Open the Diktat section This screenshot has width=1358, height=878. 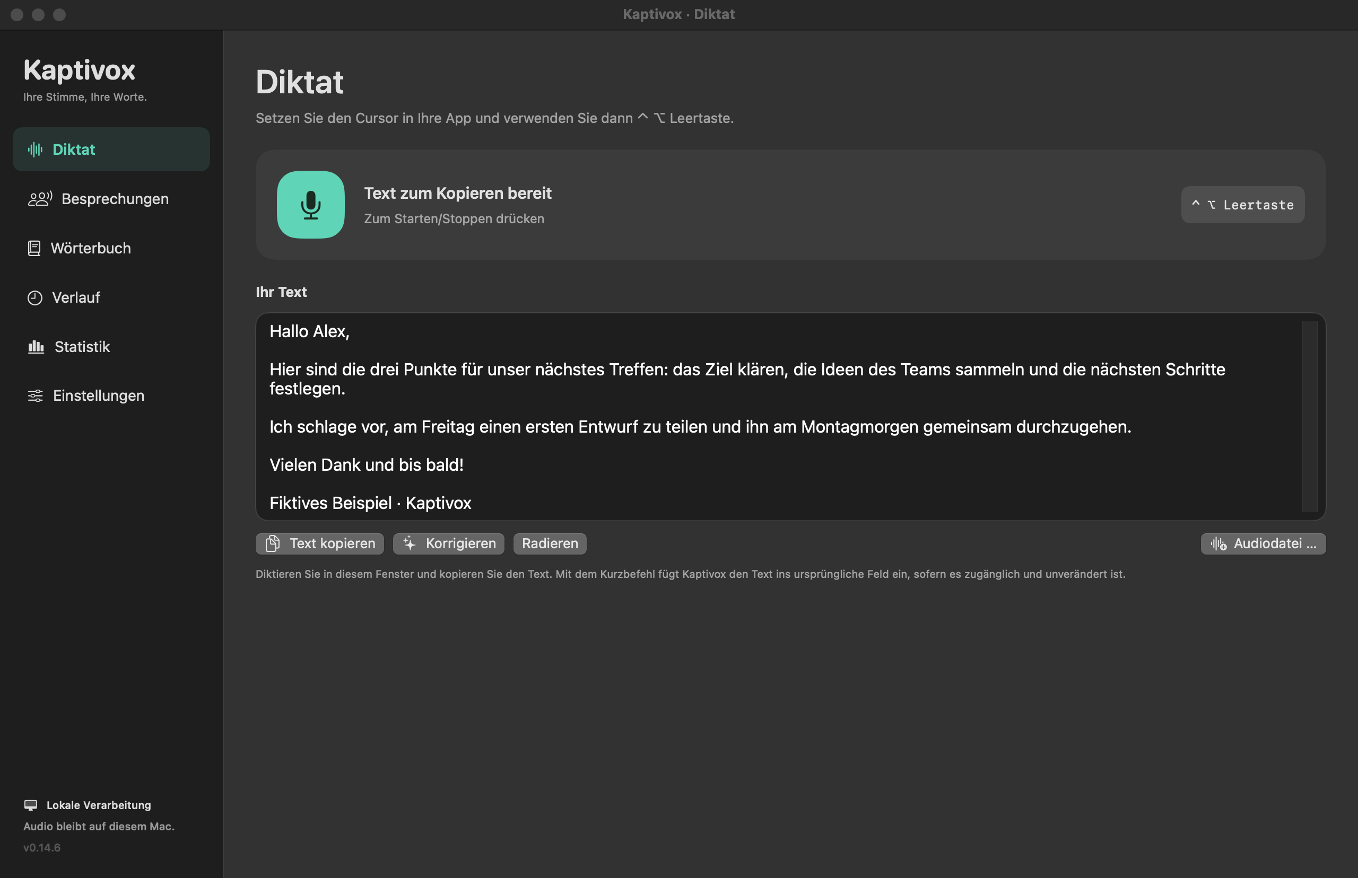[111, 150]
